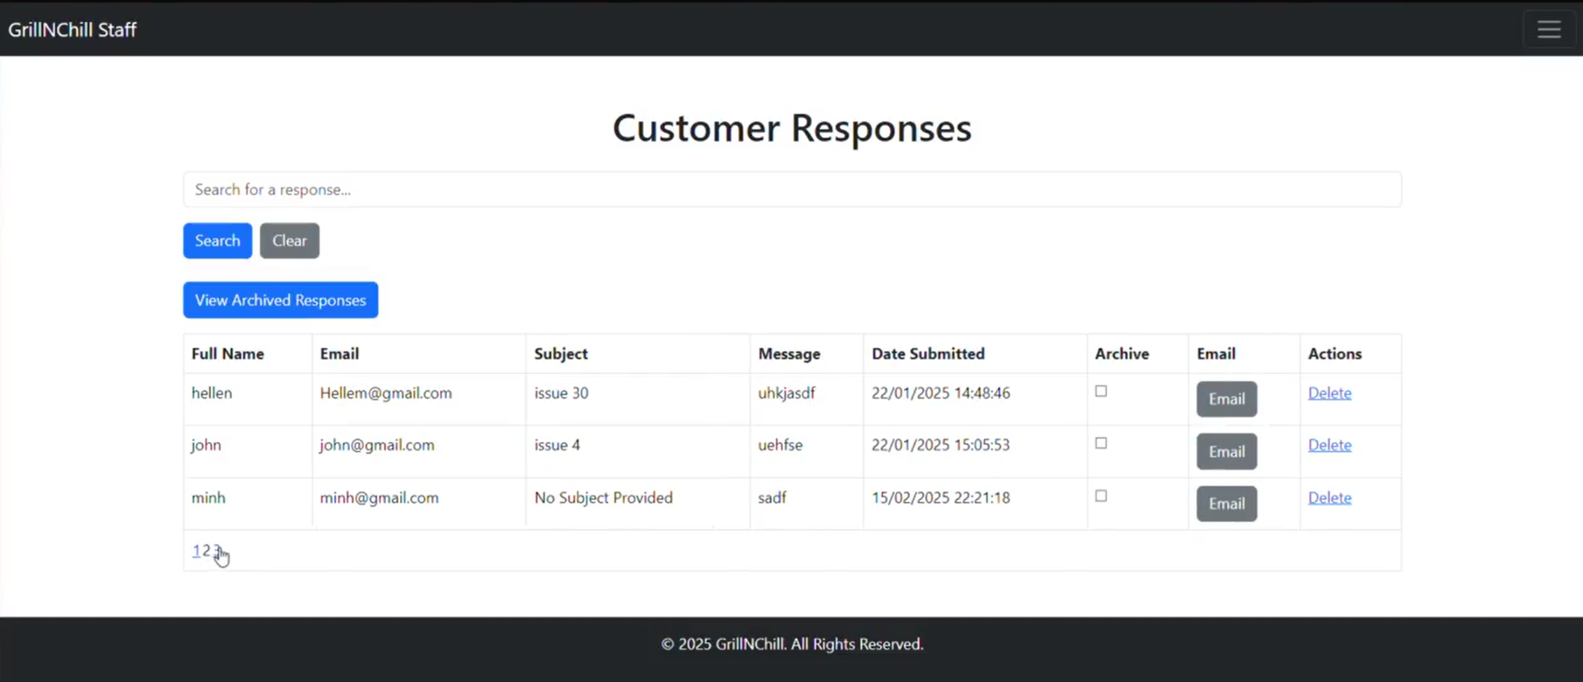Delete the response from minh

pyautogui.click(x=1329, y=498)
